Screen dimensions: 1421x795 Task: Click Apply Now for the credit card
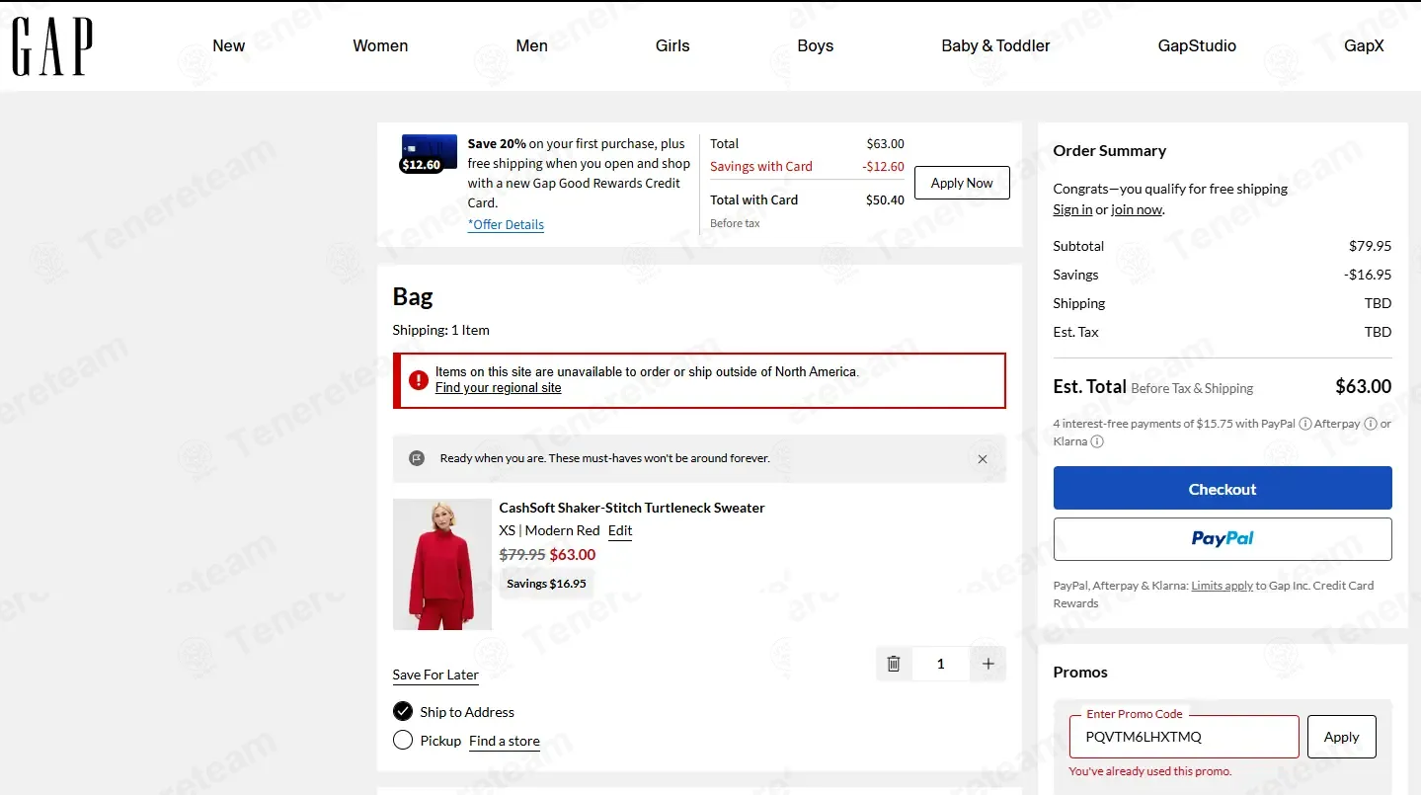point(962,183)
